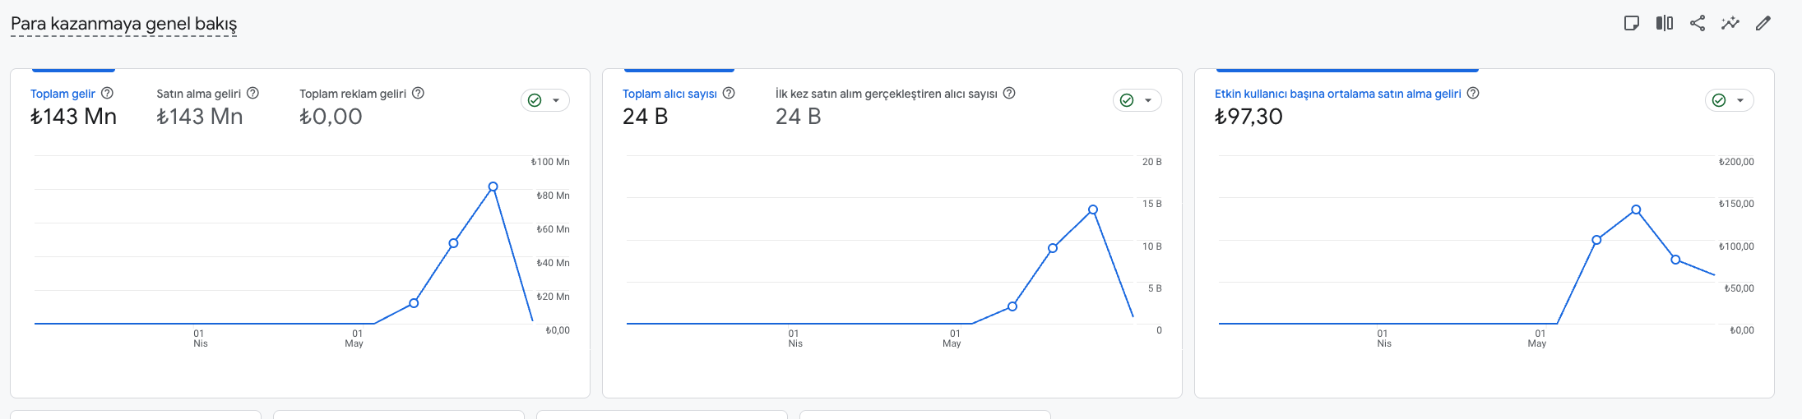
Task: Open help icon beside Etkin kullanıcı başına ortalama geliri
Action: coord(1473,93)
